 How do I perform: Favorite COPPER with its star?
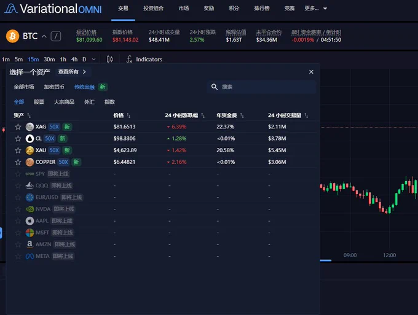tap(18, 162)
